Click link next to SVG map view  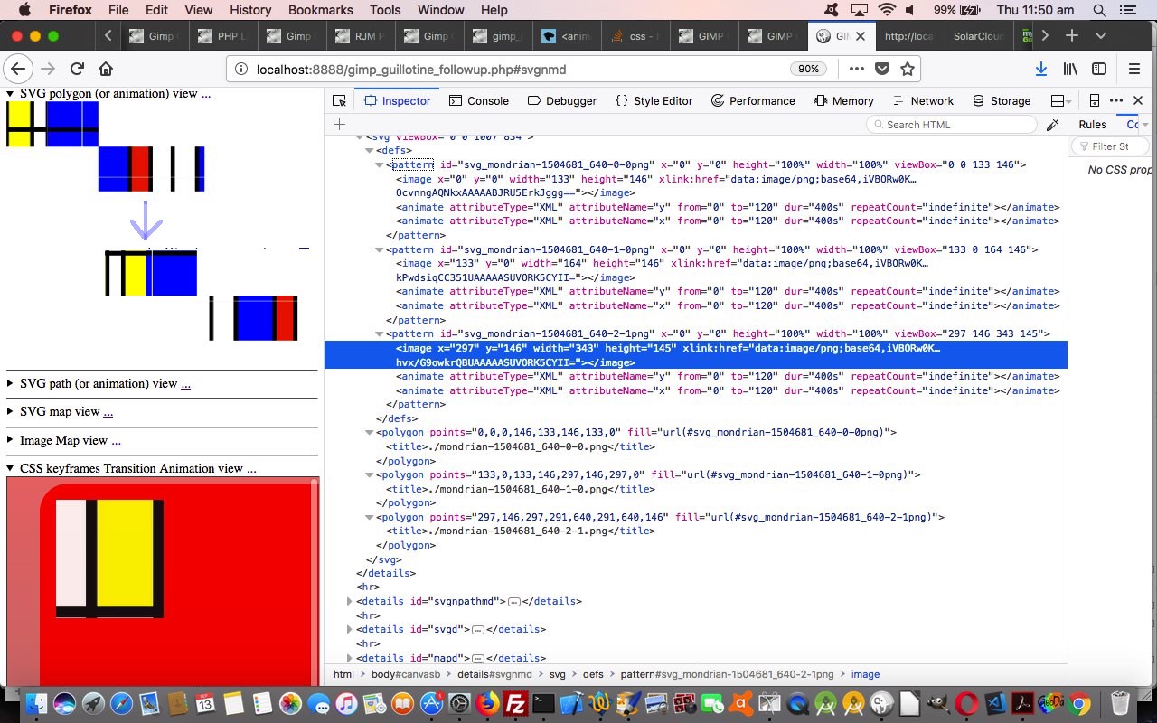click(x=108, y=412)
